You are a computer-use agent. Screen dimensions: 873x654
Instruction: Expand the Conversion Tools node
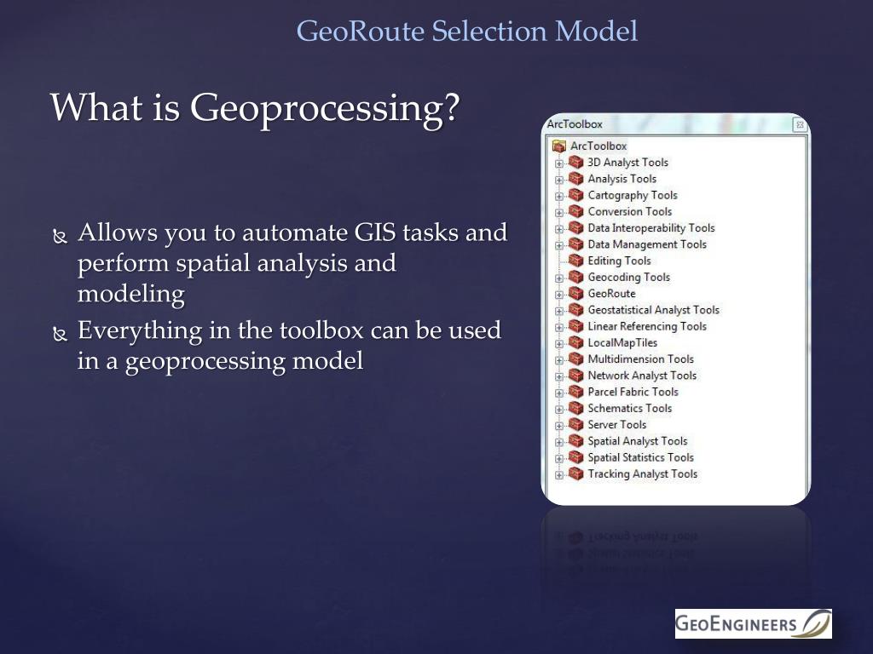[559, 213]
